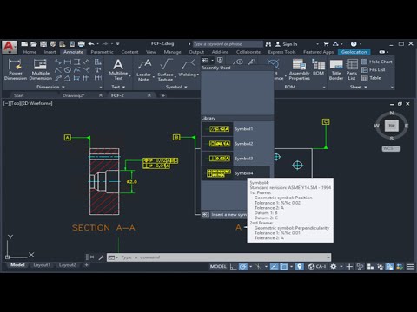
Task: Open the AutoCAD application menu button
Action: pyautogui.click(x=10, y=47)
